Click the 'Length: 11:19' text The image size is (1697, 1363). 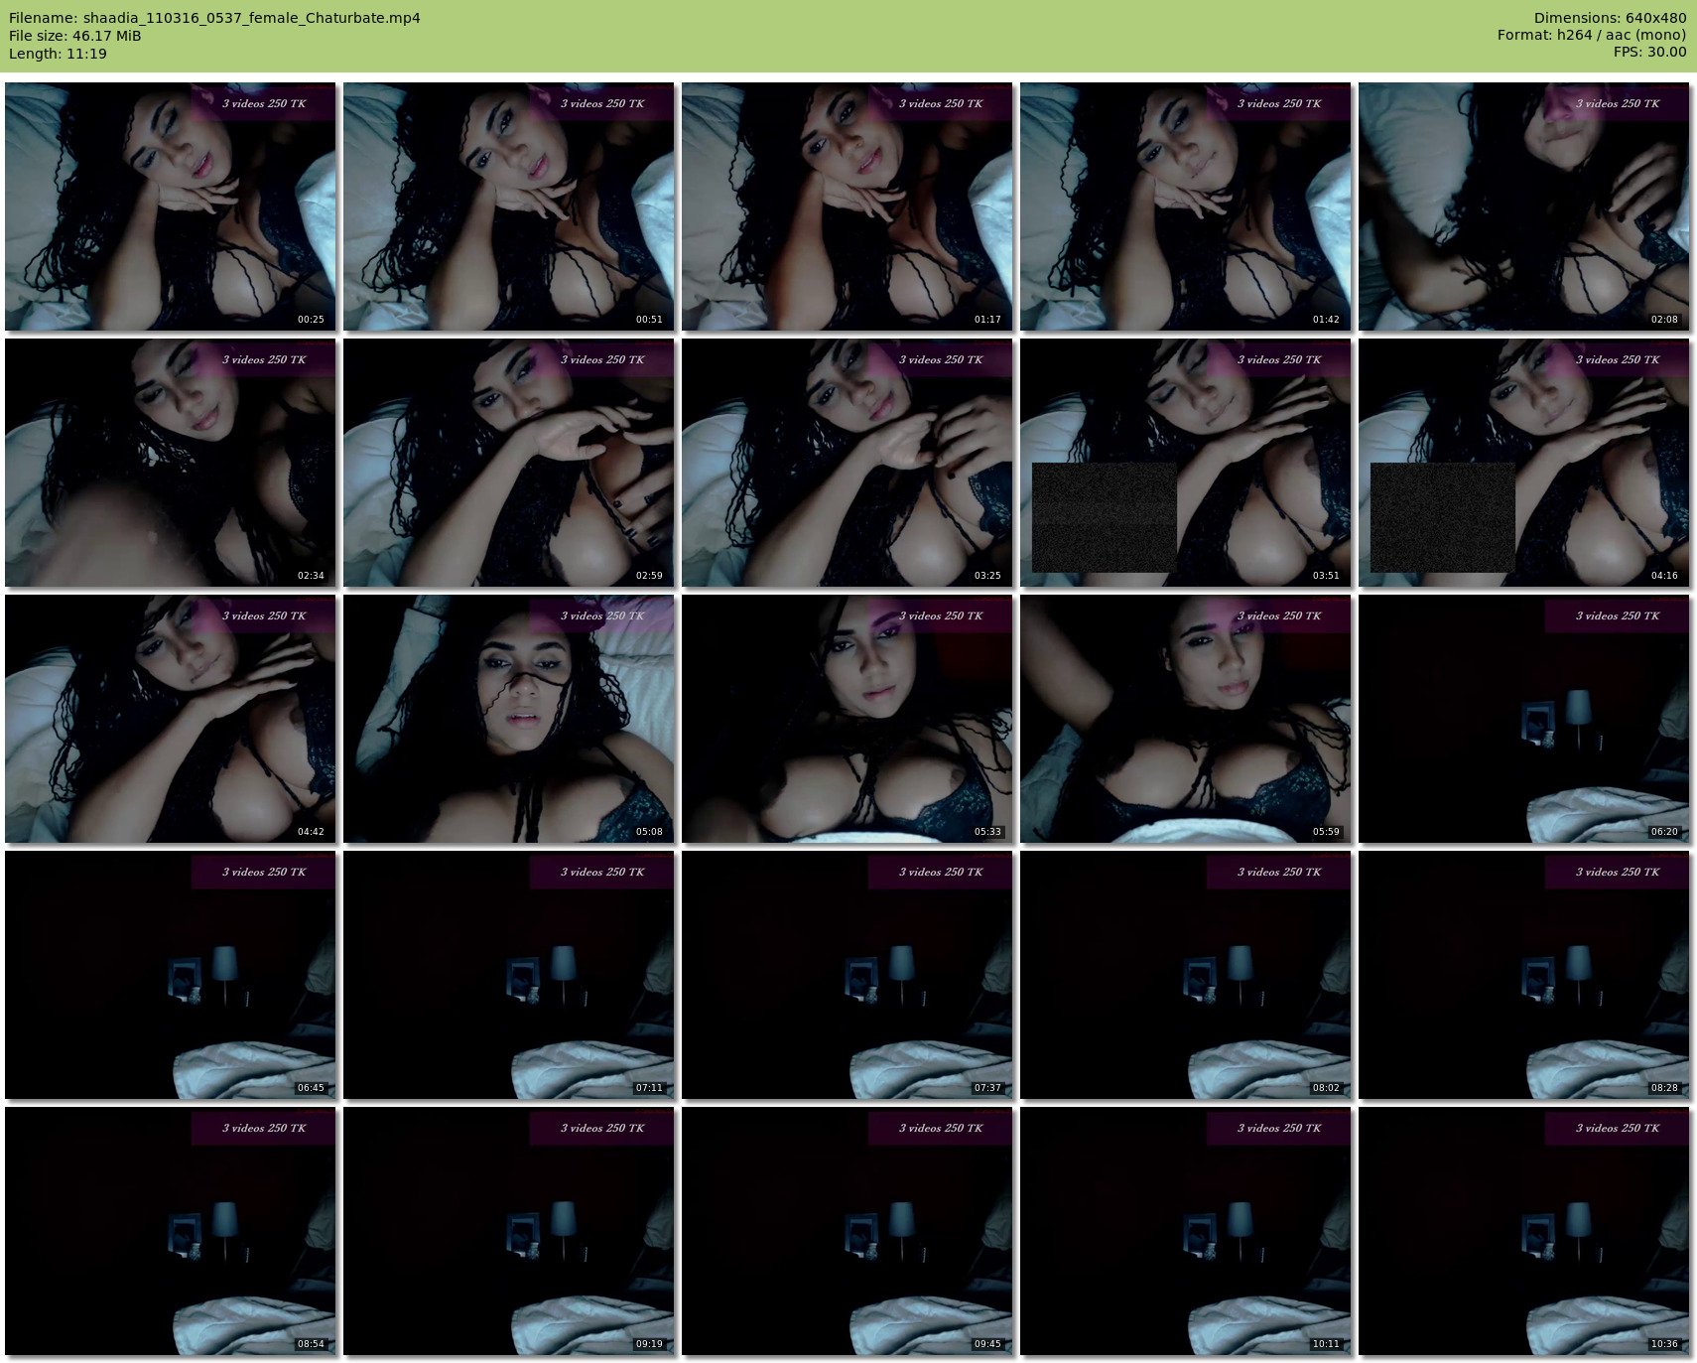(58, 54)
